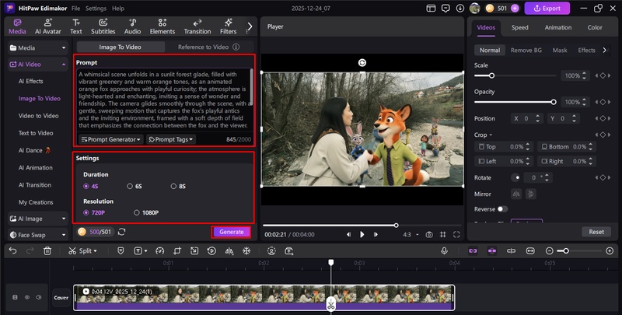Open the Audio library
The height and width of the screenshot is (315, 622).
[x=132, y=26]
